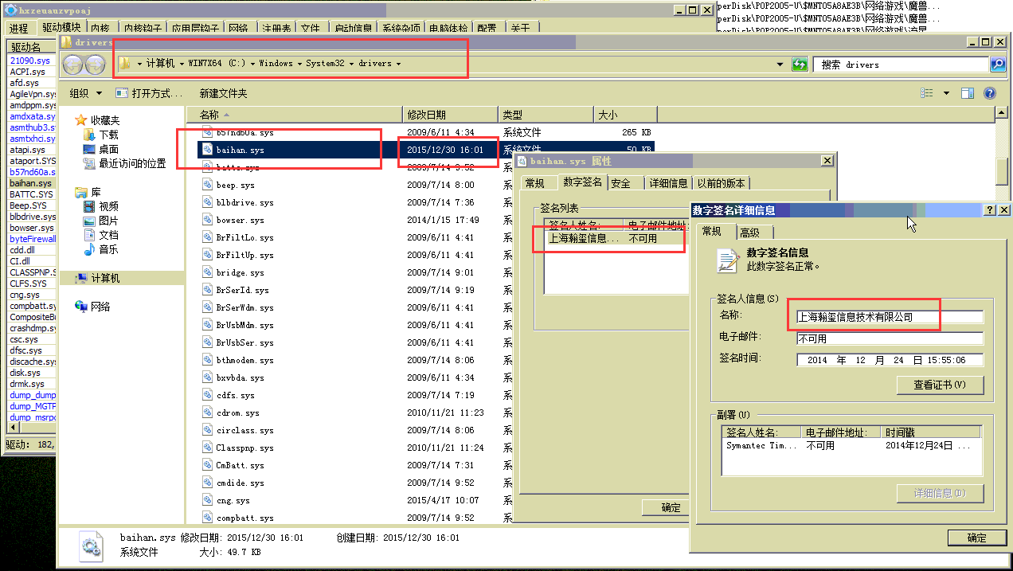Open the 以前的版本 tab in properties
Screen dimensions: 1013x571
[x=722, y=183]
